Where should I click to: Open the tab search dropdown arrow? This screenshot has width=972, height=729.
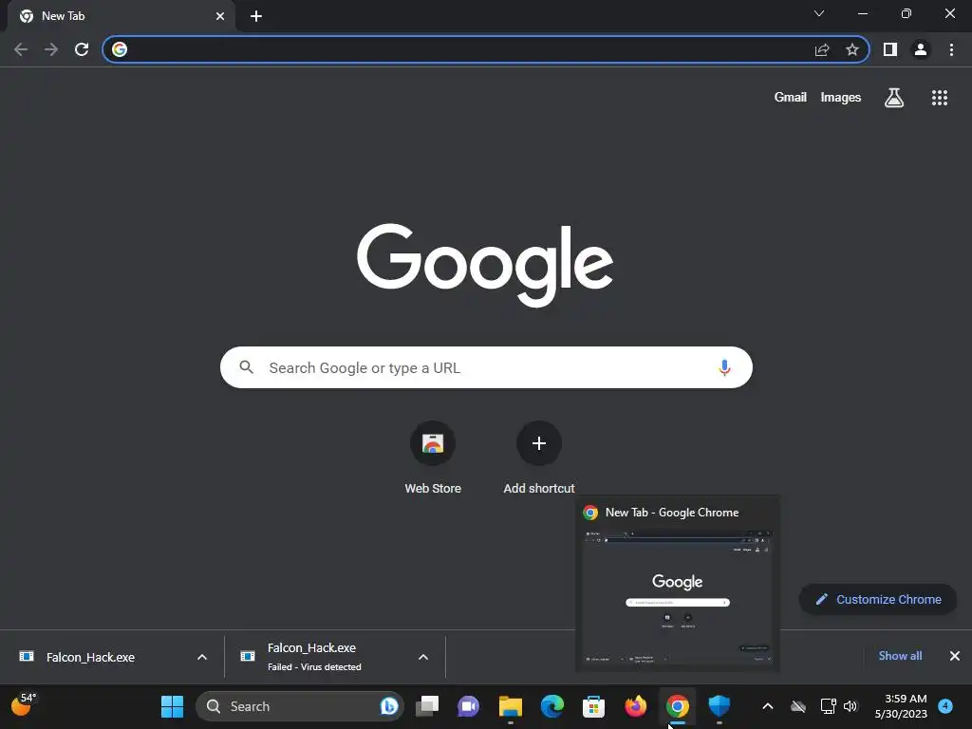coord(819,13)
